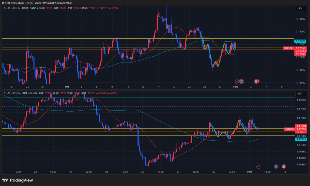This screenshot has width=310, height=186.
Task: Open the US flag event in lower chart
Action: coord(284,166)
